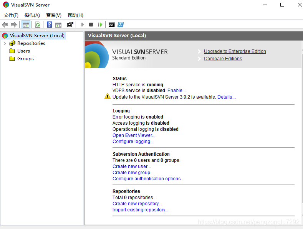
Task: Open the 操作(A) menu
Action: coord(32,15)
